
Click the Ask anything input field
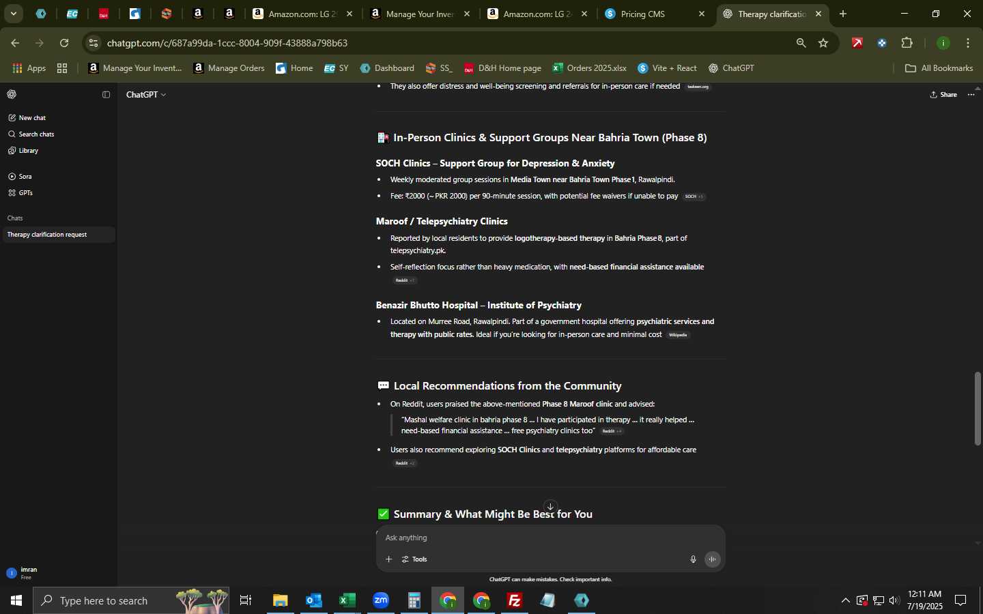[x=550, y=538]
